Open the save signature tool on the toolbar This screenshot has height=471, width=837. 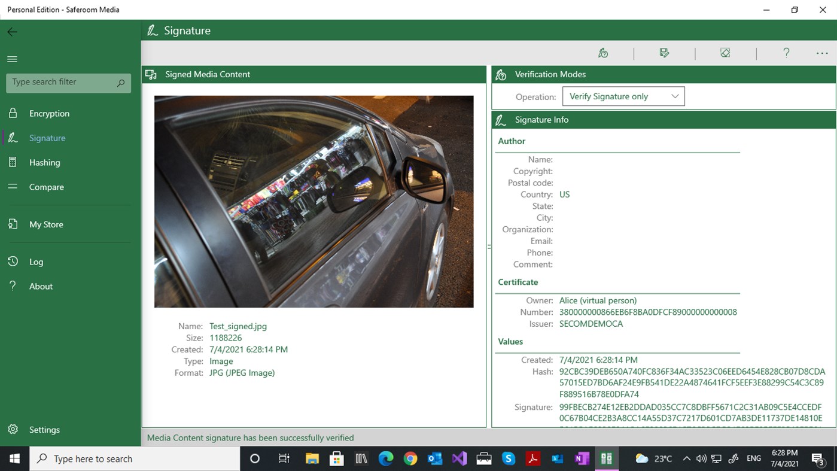pyautogui.click(x=664, y=53)
